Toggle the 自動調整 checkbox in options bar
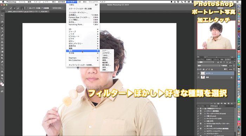 click(x=42, y=8)
